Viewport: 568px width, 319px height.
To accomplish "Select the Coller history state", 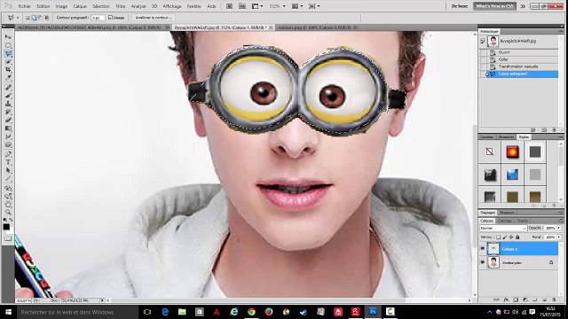I will coord(518,59).
